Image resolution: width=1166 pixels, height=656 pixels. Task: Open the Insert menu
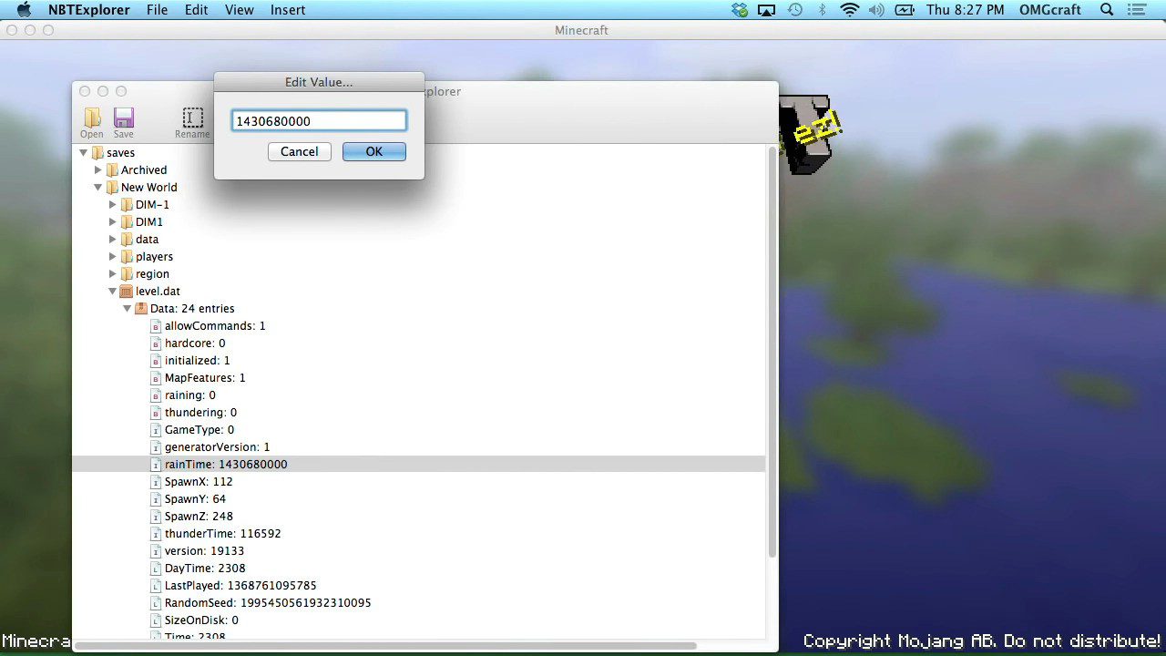coord(287,10)
